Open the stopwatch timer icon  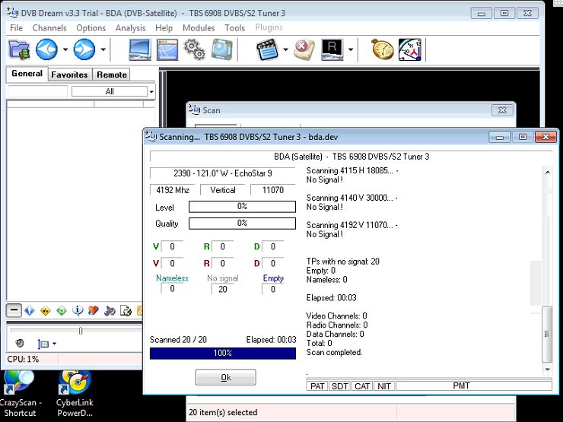click(x=383, y=49)
